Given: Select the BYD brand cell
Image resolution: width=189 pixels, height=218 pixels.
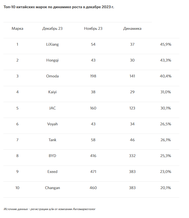Looking at the screenshot, I should 52,156.
